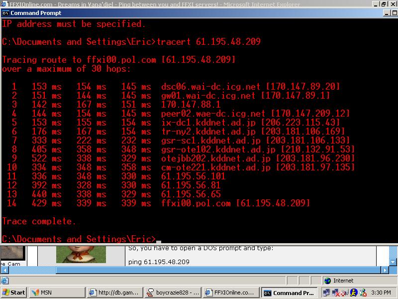Viewport: 398px width, 299px height.
Task: Open the boycrazie828 chat taskbar button
Action: (x=173, y=293)
